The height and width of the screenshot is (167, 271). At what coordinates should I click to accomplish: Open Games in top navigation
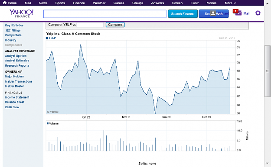click(119, 3)
